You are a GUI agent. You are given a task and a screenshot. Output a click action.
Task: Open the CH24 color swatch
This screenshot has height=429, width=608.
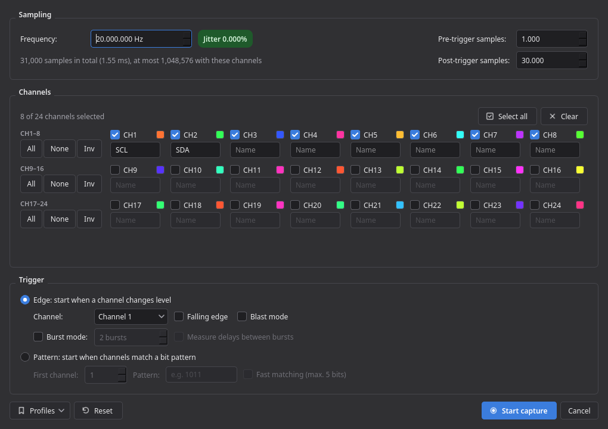580,205
